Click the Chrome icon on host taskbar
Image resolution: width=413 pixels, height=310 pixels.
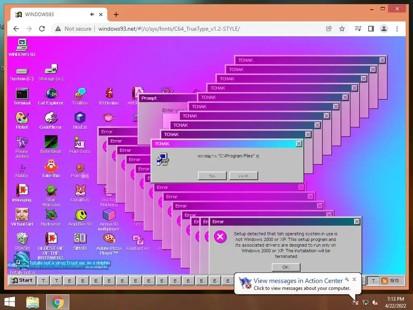tap(58, 302)
